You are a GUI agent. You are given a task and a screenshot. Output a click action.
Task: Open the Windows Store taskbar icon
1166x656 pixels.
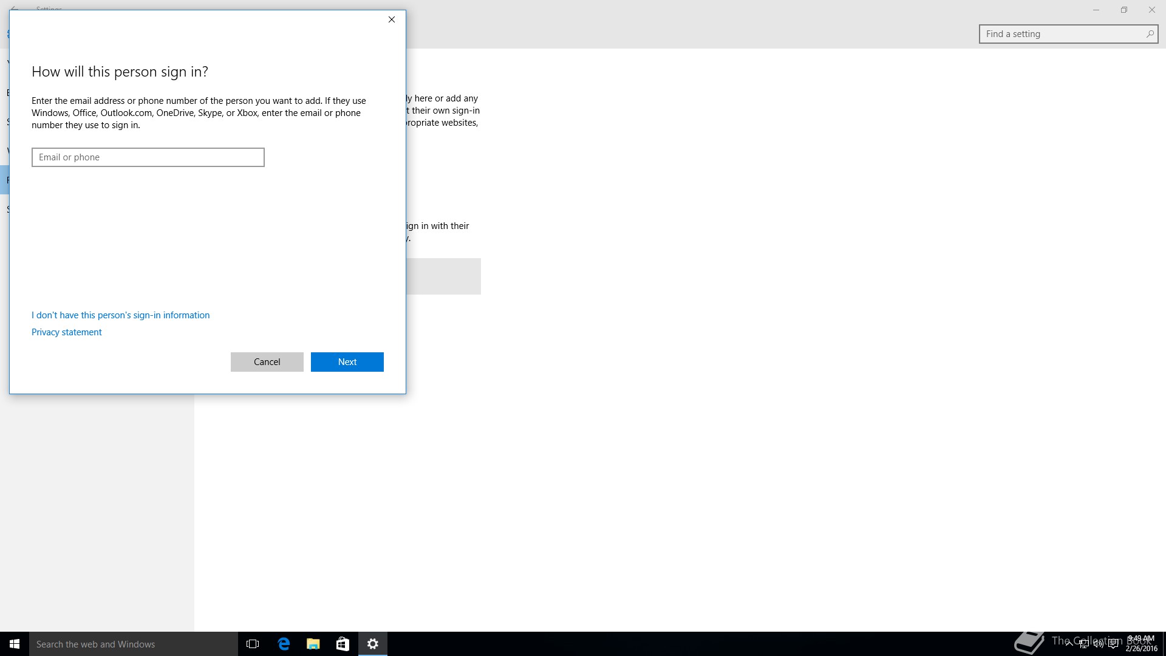(343, 644)
